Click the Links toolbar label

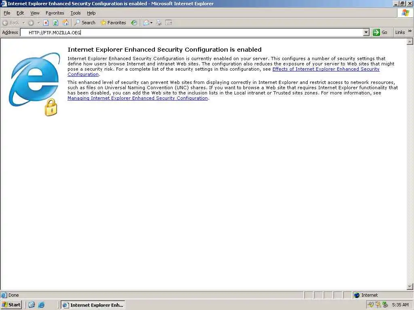pos(400,32)
